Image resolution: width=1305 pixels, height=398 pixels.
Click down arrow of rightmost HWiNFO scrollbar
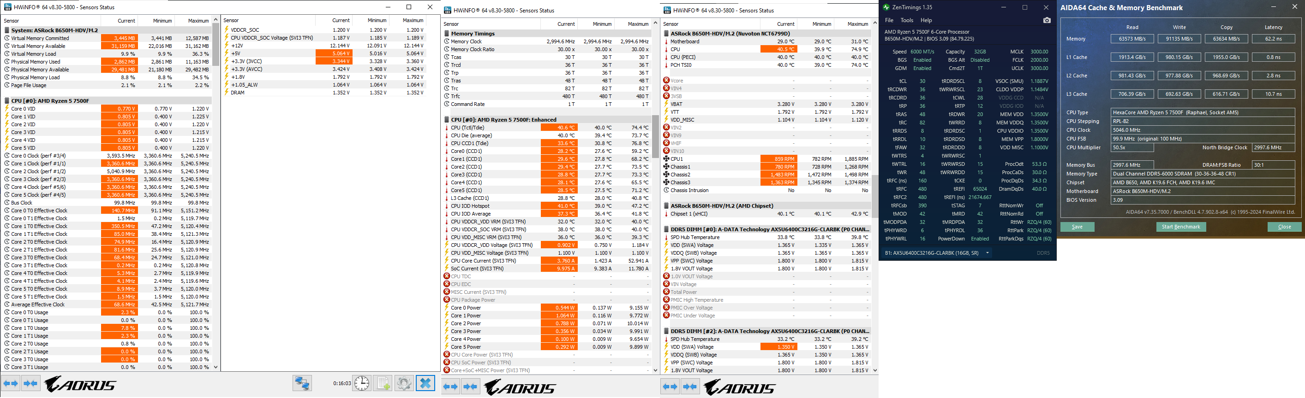tap(875, 370)
